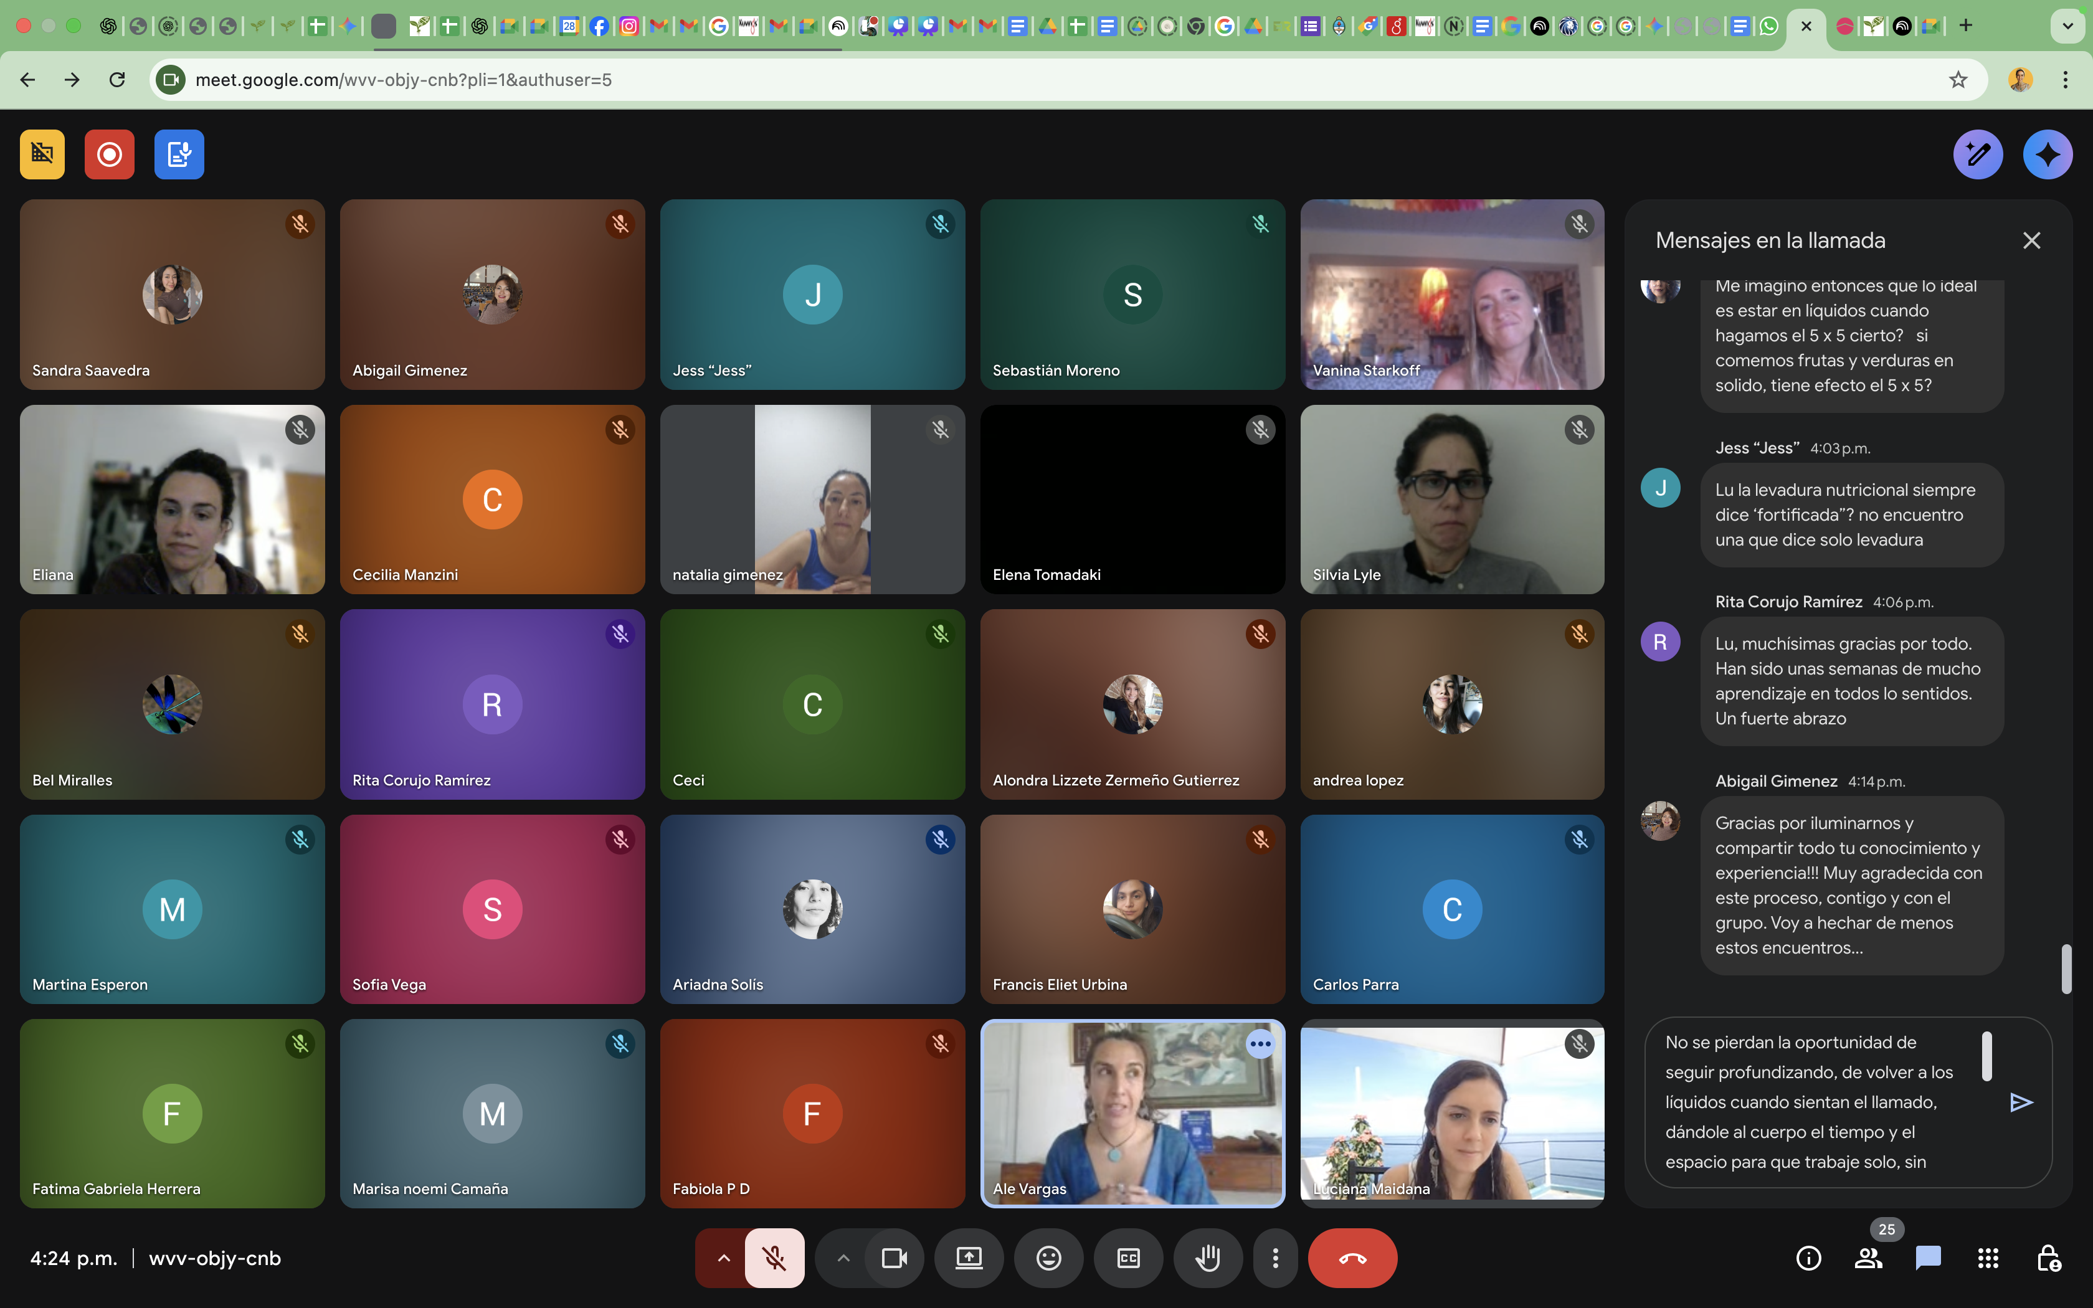
Task: Expand audio settings arrow beside microphone
Action: pyautogui.click(x=723, y=1258)
